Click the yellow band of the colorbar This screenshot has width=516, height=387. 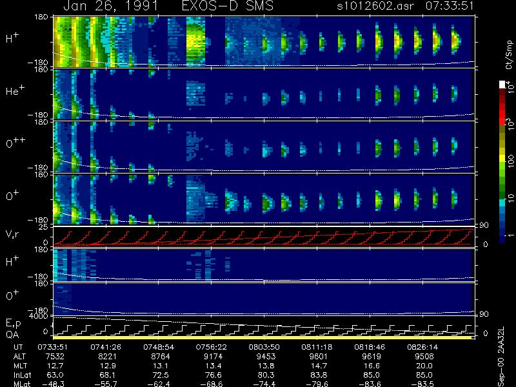click(x=502, y=159)
